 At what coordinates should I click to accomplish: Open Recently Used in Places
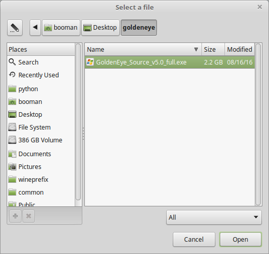tap(41, 75)
